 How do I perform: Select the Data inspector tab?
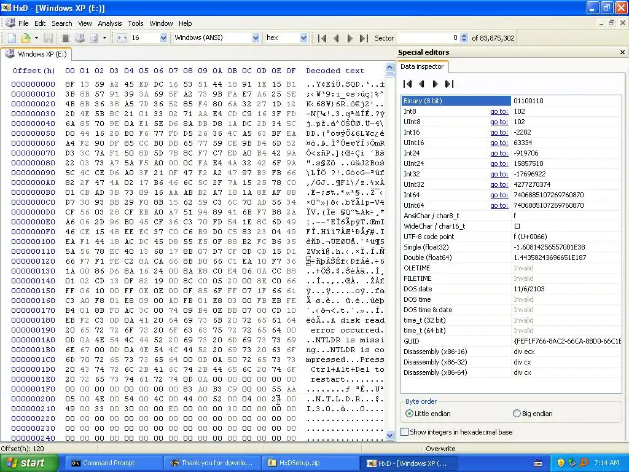coord(422,66)
